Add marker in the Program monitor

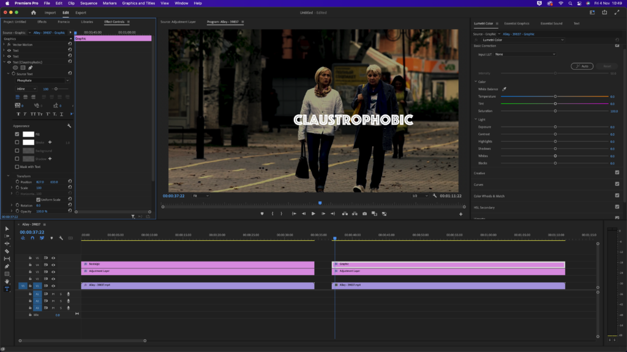point(262,214)
